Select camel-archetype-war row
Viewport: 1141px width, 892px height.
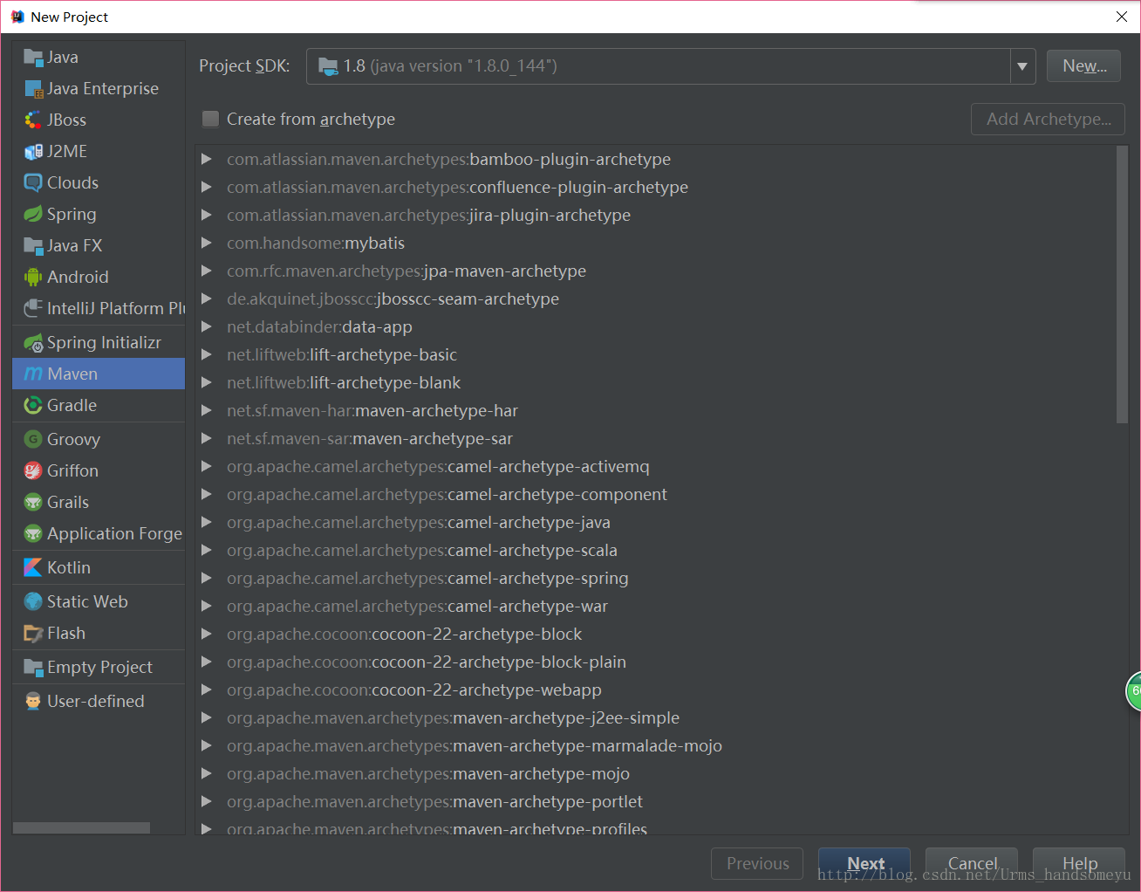tap(656, 607)
